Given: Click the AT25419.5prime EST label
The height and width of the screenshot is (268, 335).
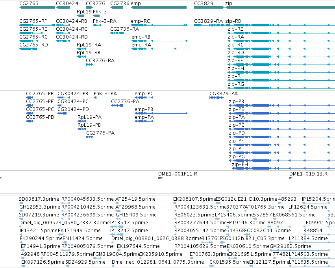Looking at the screenshot, I should [x=135, y=199].
